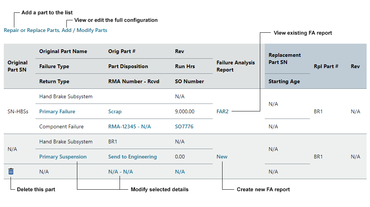Open the RMA-12345 - N/A number
This screenshot has width=370, height=207.
(x=129, y=126)
